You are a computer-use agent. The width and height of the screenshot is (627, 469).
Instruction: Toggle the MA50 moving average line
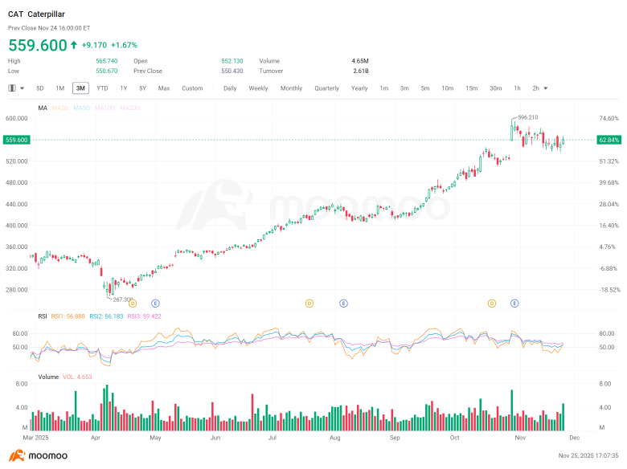(82, 108)
